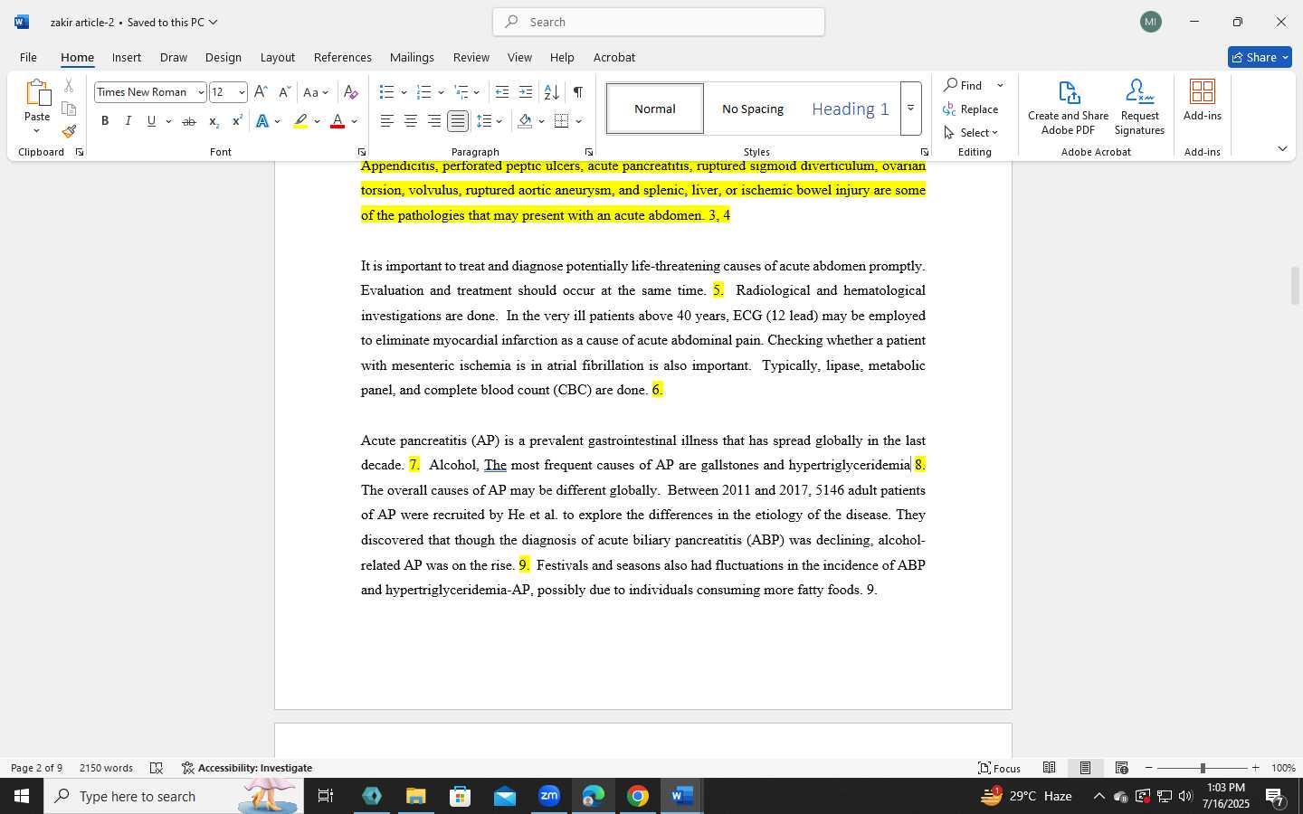Toggle Underline formatting
The height and width of the screenshot is (814, 1303).
(151, 121)
